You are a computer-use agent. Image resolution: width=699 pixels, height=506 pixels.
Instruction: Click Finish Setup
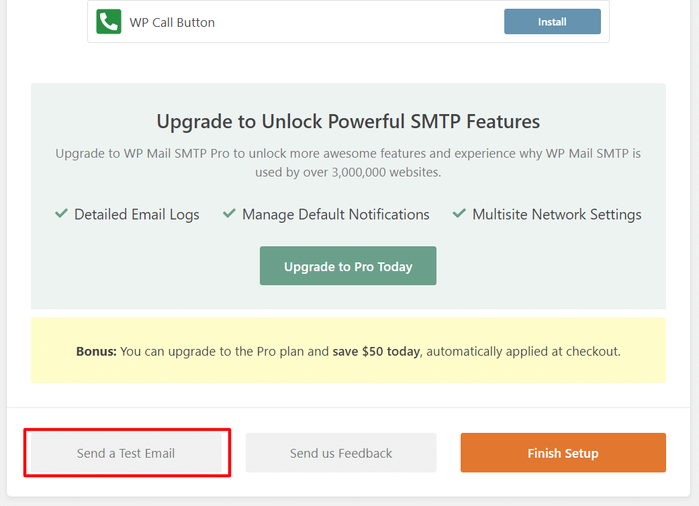[563, 452]
